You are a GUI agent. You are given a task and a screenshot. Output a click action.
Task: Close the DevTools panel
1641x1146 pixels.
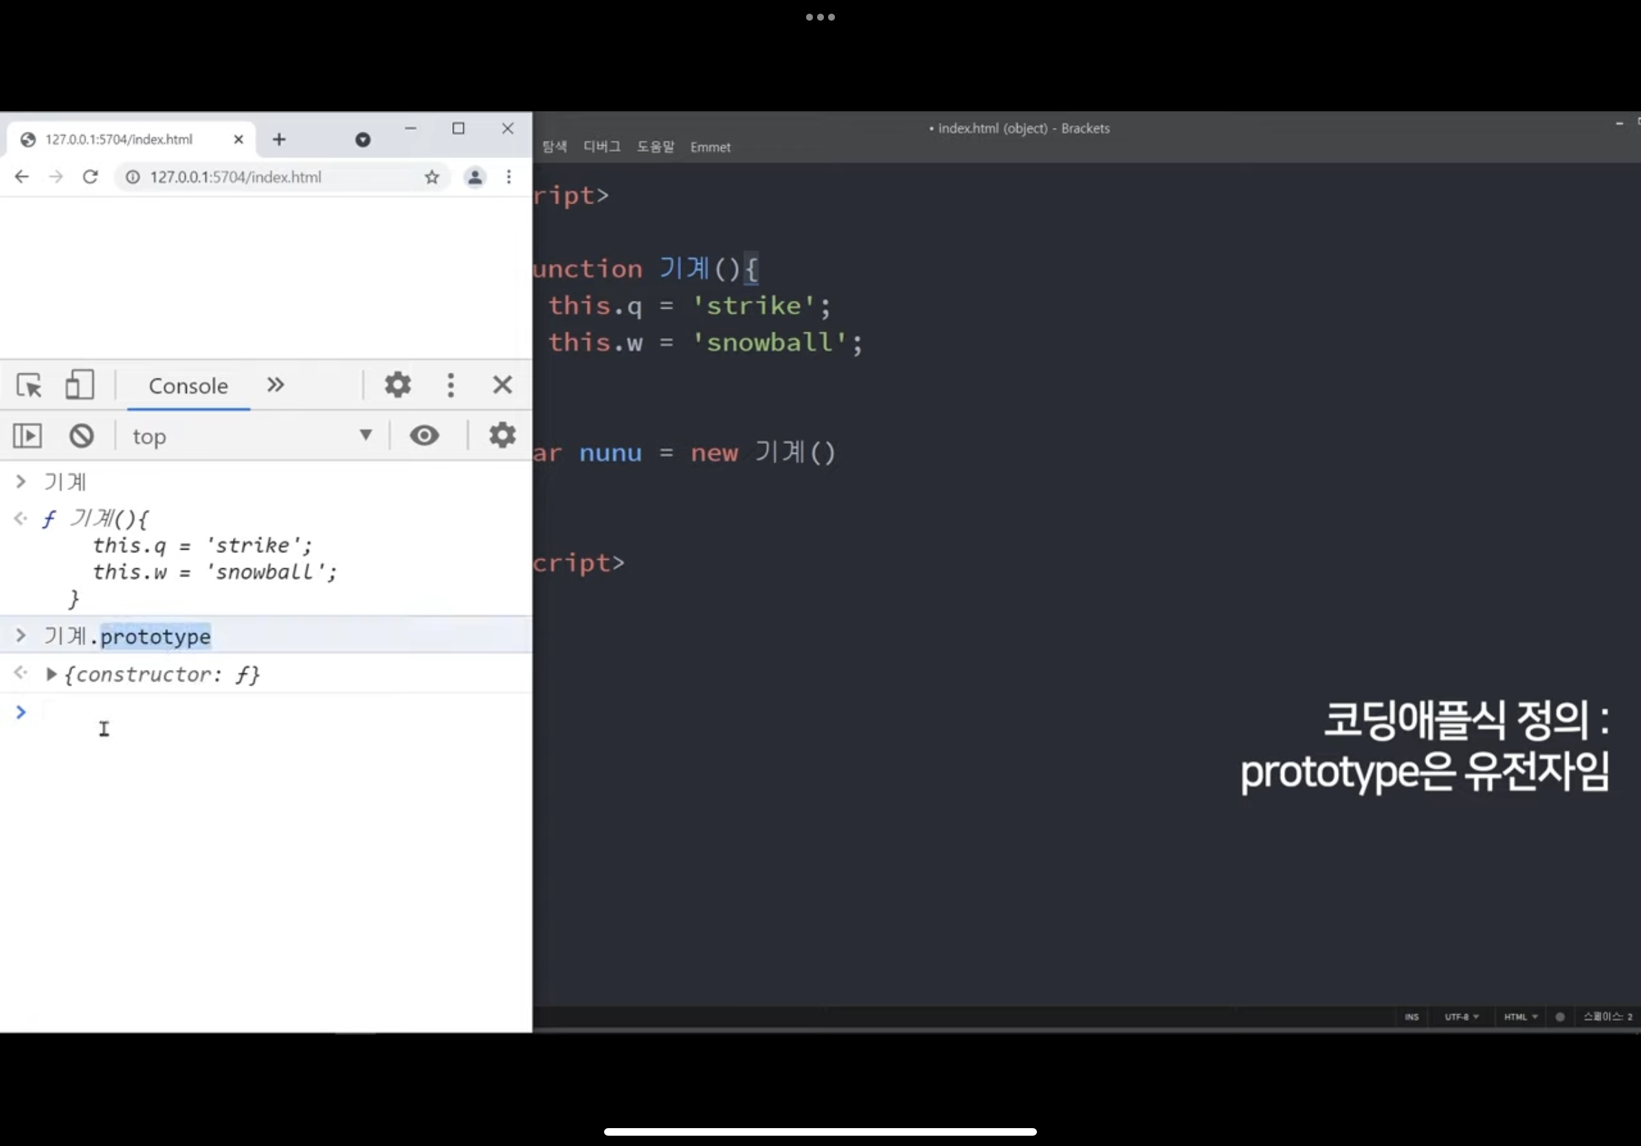point(502,385)
